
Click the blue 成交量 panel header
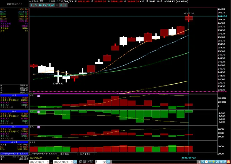point(14,142)
